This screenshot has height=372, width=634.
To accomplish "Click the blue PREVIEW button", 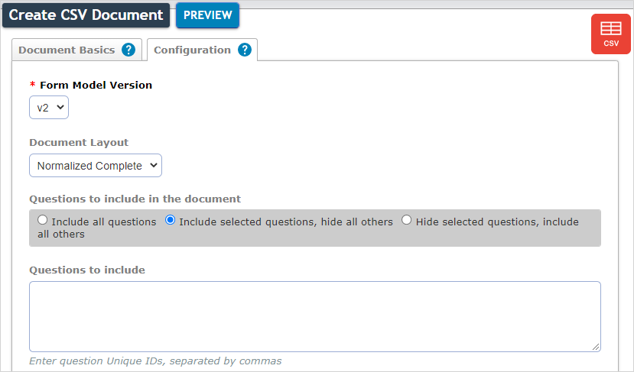I will [207, 15].
